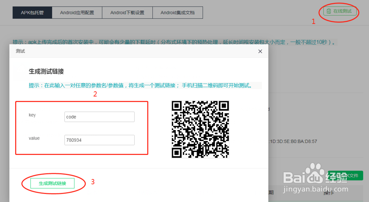369x202 pixels.
Task: Open the Android应用配置 tab
Action: click(77, 13)
